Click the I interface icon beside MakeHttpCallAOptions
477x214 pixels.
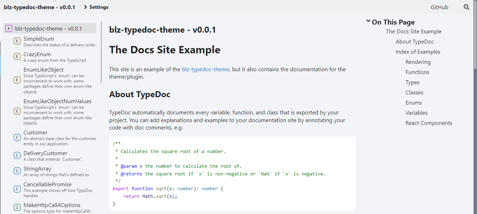click(17, 207)
